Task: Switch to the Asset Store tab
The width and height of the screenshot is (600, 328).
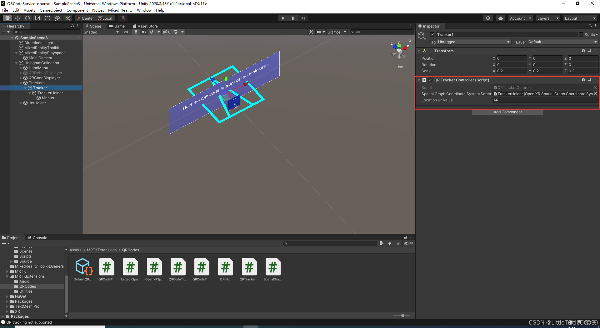Action: [145, 26]
